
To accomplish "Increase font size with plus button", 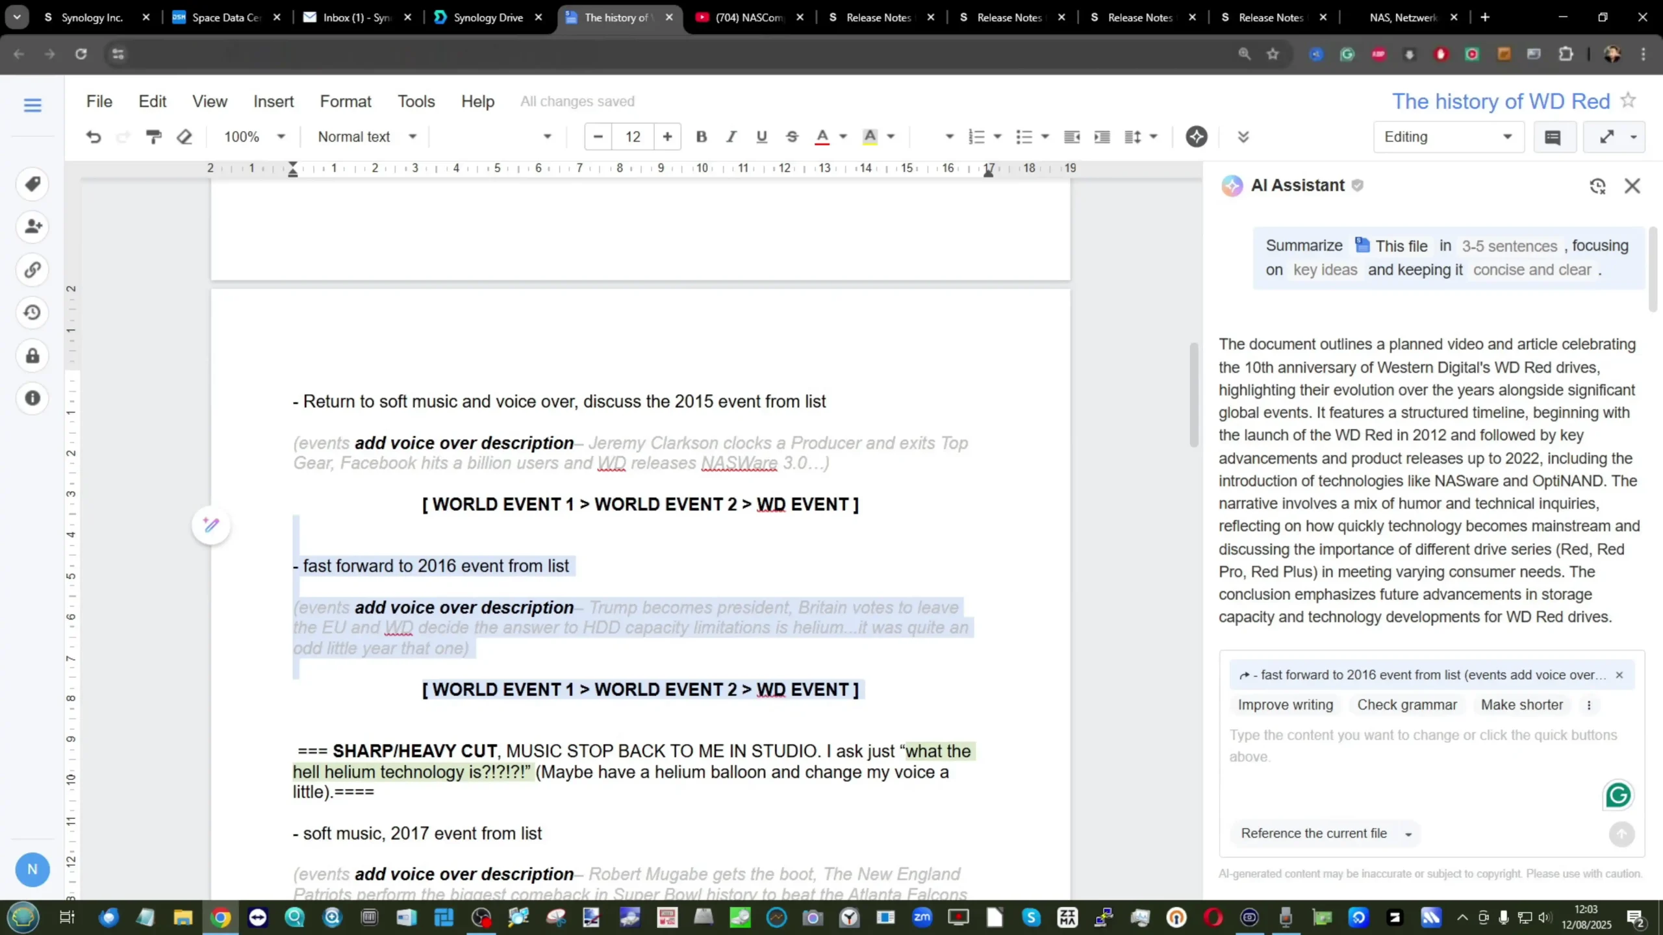I will point(667,137).
